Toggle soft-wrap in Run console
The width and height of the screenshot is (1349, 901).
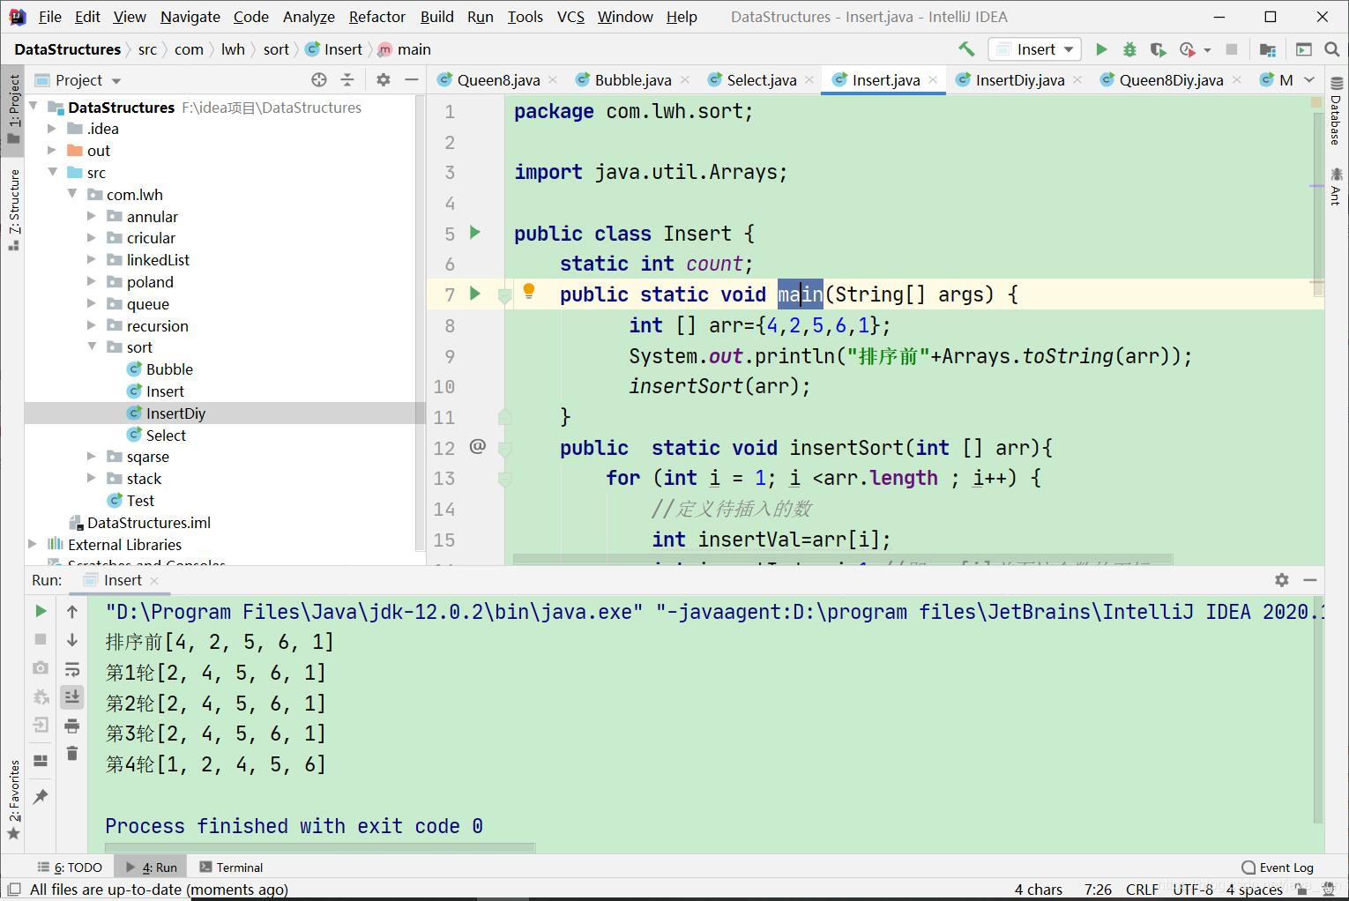pos(72,668)
